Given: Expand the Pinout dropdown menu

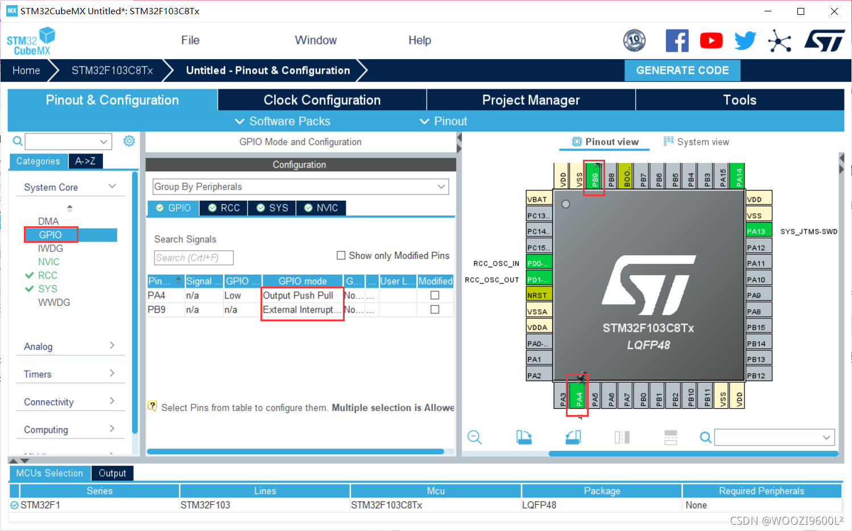Looking at the screenshot, I should [443, 121].
